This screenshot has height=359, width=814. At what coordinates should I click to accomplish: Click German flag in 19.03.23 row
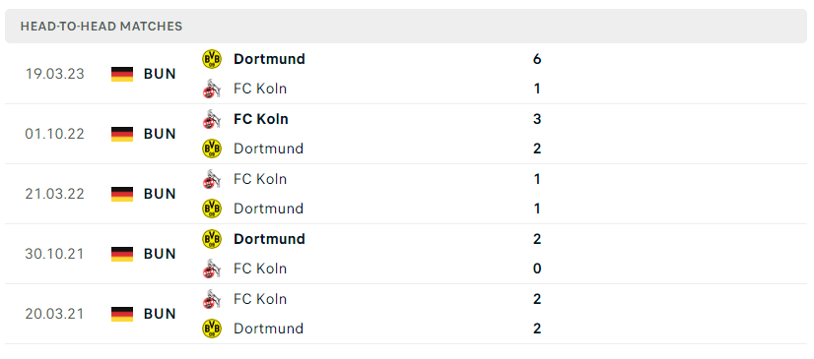coord(122,74)
